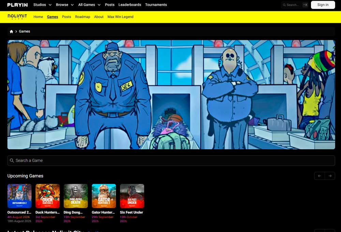Click the previous arrow for Upcoming Games

320,176
